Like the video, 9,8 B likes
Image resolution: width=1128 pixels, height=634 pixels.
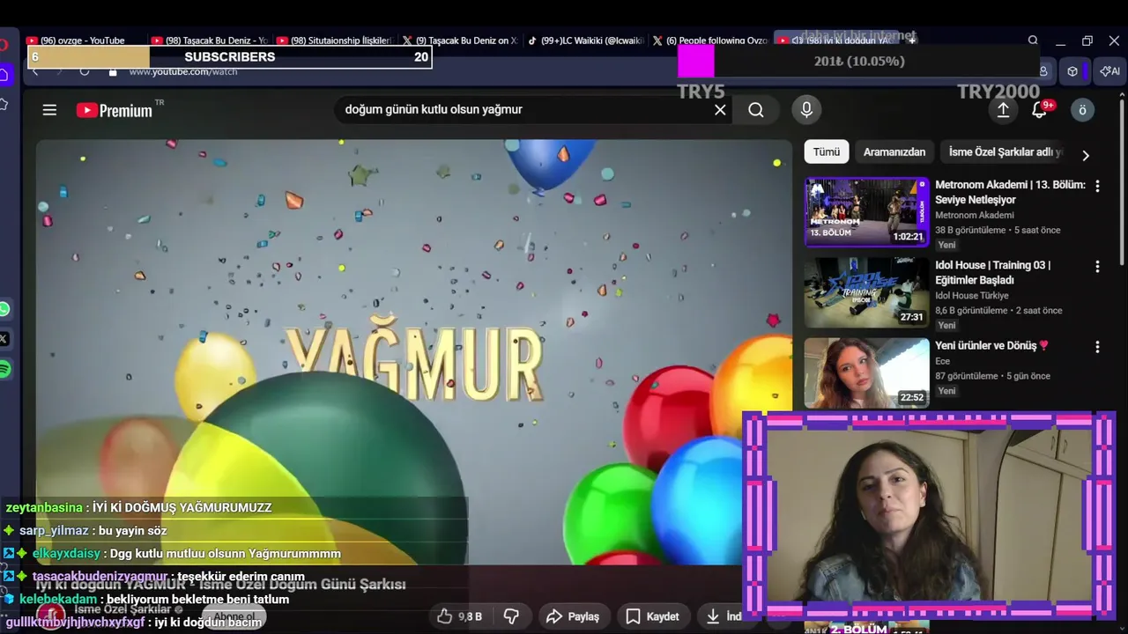tap(462, 616)
